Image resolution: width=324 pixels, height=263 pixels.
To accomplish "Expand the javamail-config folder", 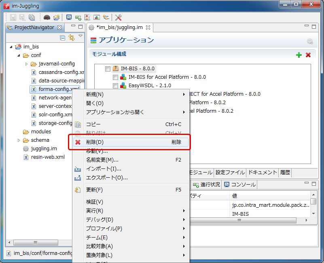I will 26,64.
